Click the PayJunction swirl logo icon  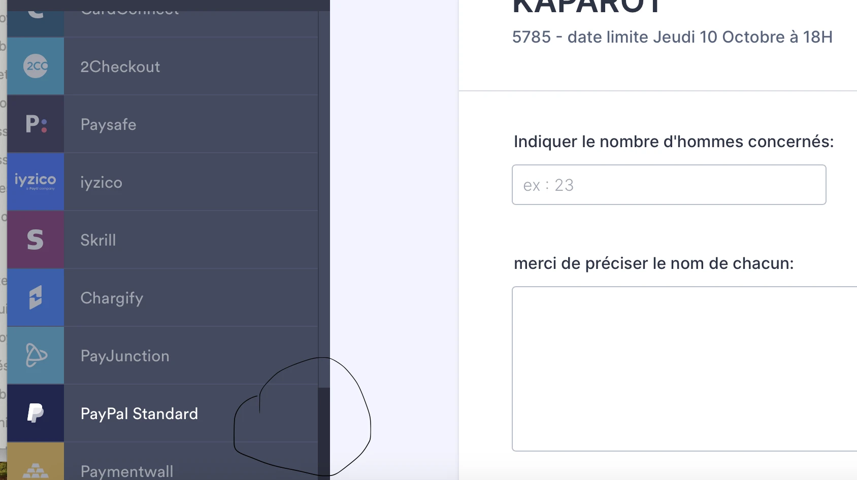35,355
